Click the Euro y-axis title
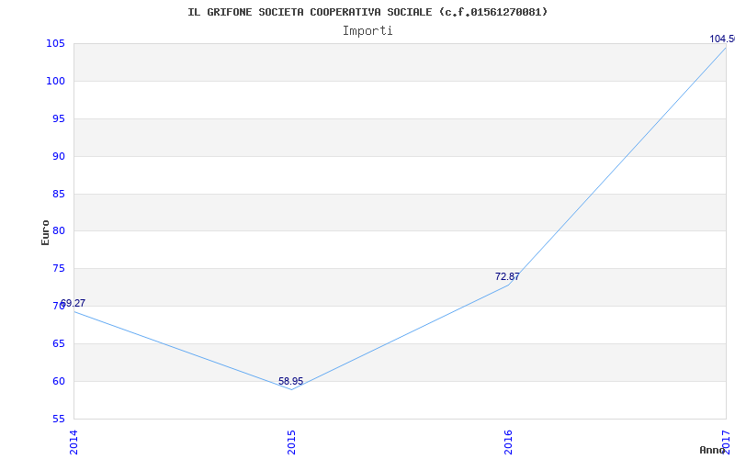The width and height of the screenshot is (735, 459). click(45, 232)
